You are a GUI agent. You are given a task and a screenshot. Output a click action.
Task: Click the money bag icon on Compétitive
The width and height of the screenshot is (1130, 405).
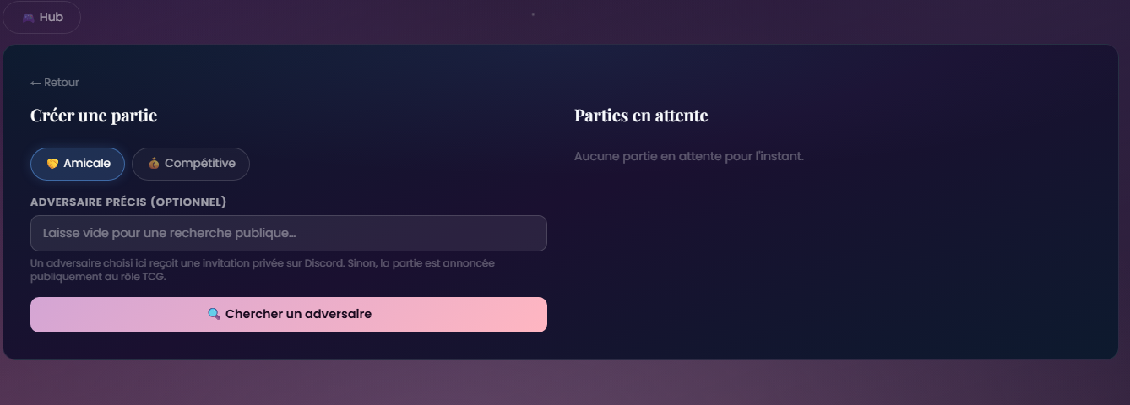point(154,164)
